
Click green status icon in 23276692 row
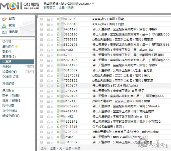tap(58, 76)
